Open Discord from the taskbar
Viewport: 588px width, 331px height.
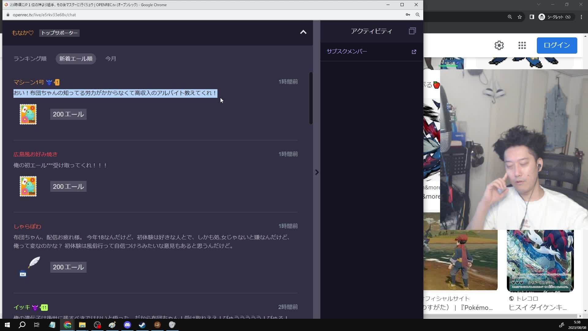point(127,325)
